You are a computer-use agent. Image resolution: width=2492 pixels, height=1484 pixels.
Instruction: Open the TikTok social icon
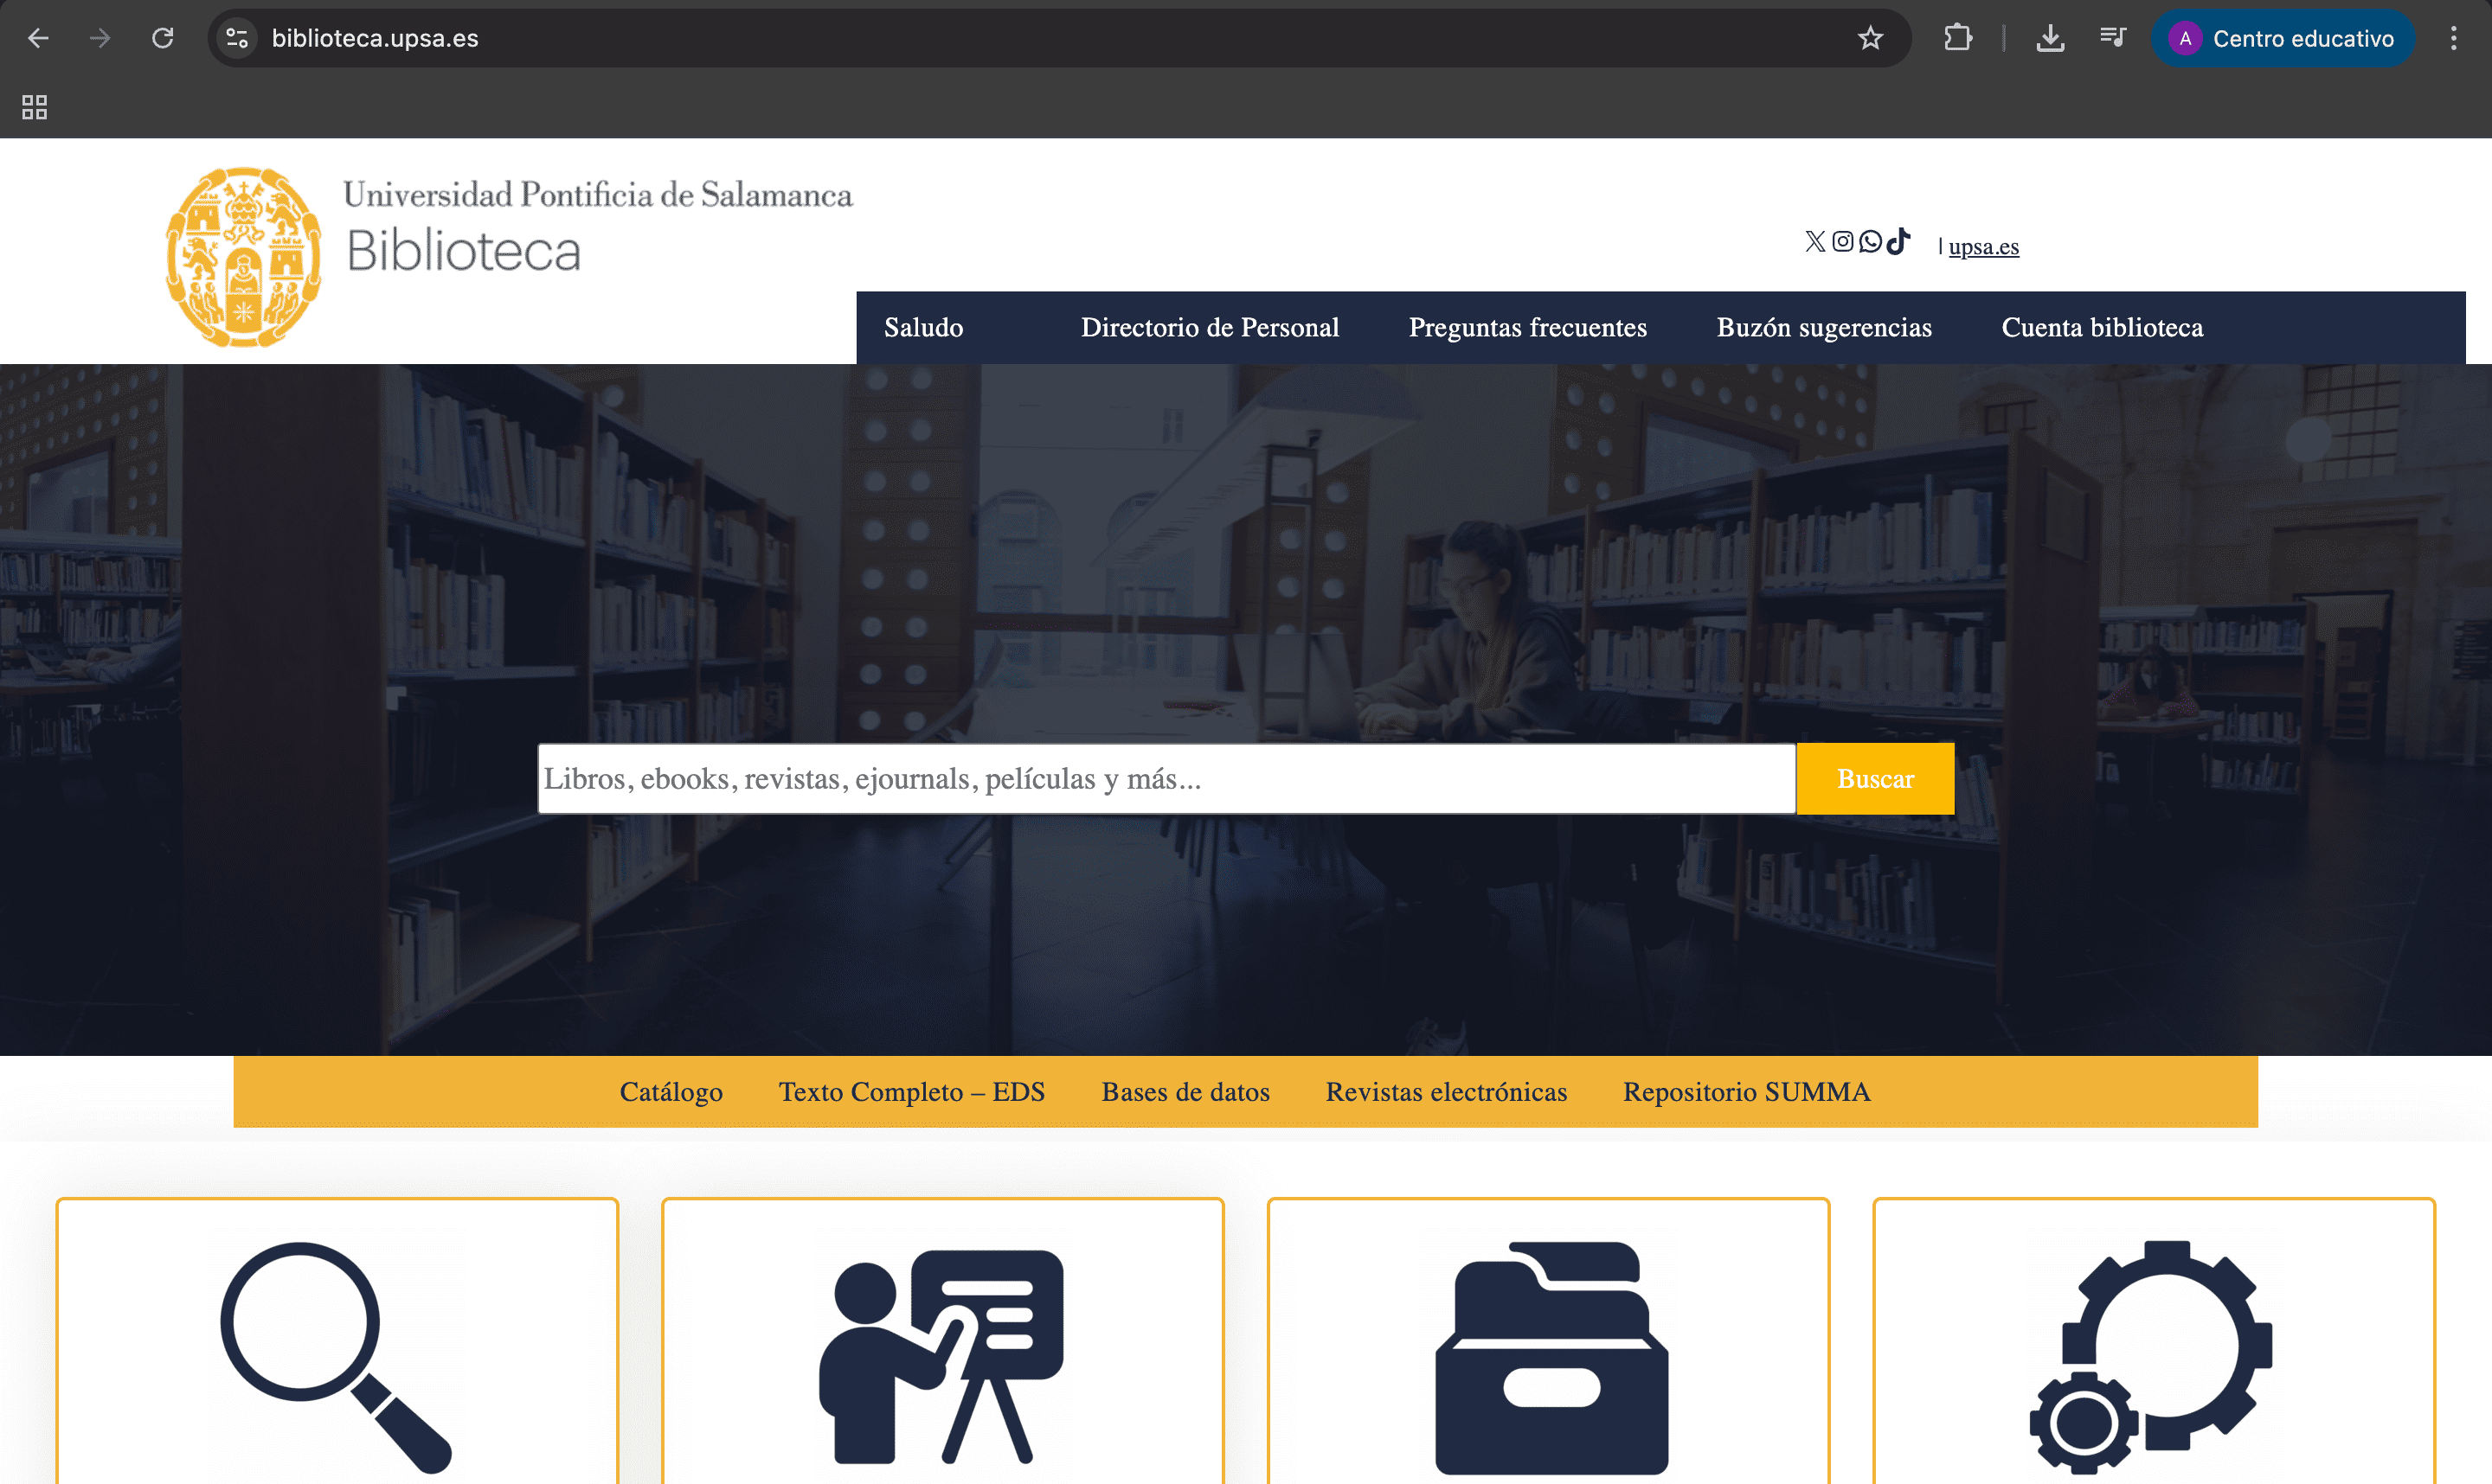click(x=1898, y=241)
